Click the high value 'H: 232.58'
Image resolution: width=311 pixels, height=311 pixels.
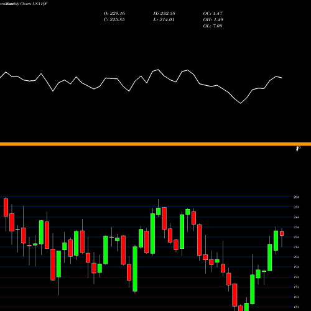pos(164,14)
